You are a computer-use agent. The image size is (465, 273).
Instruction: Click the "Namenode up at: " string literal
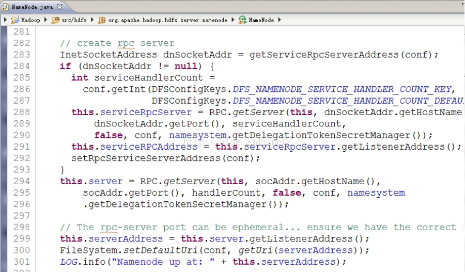(163, 262)
